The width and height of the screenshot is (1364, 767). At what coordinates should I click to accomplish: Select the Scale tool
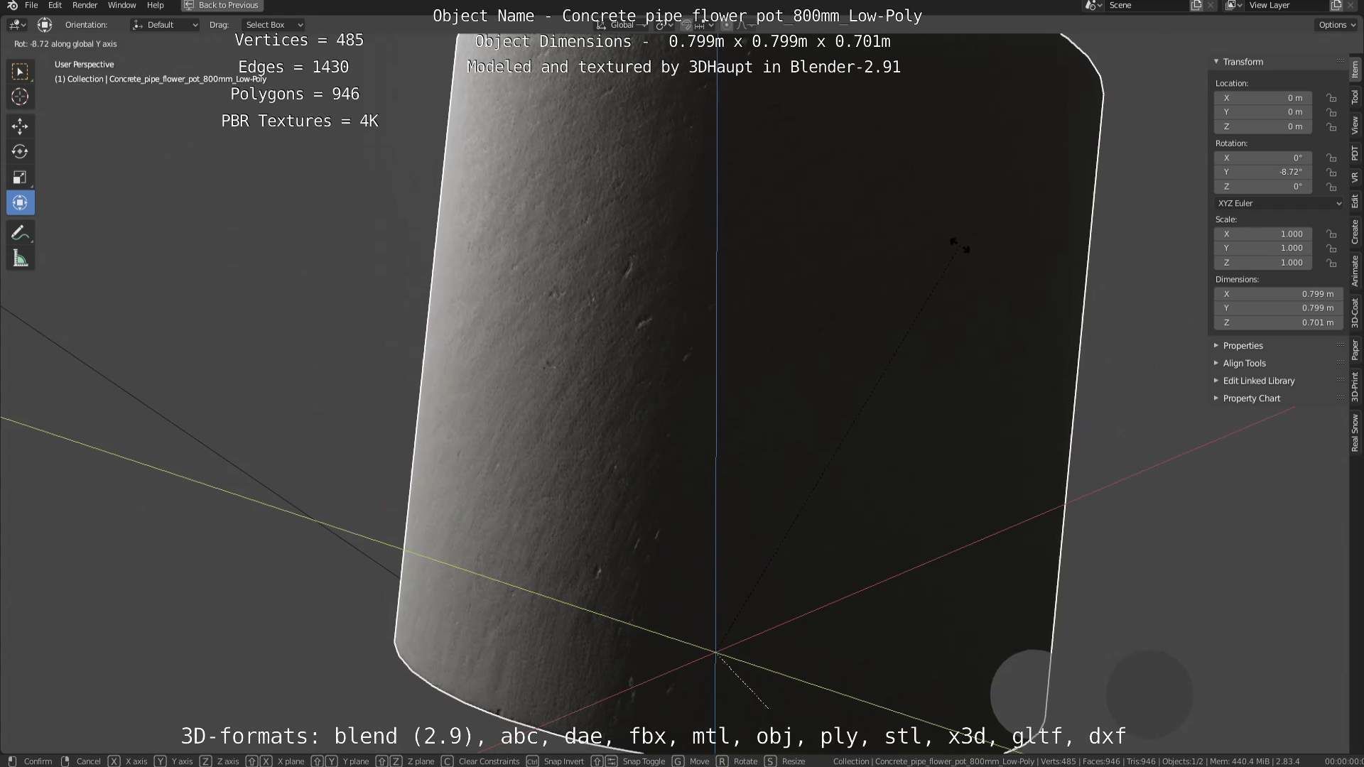point(20,178)
